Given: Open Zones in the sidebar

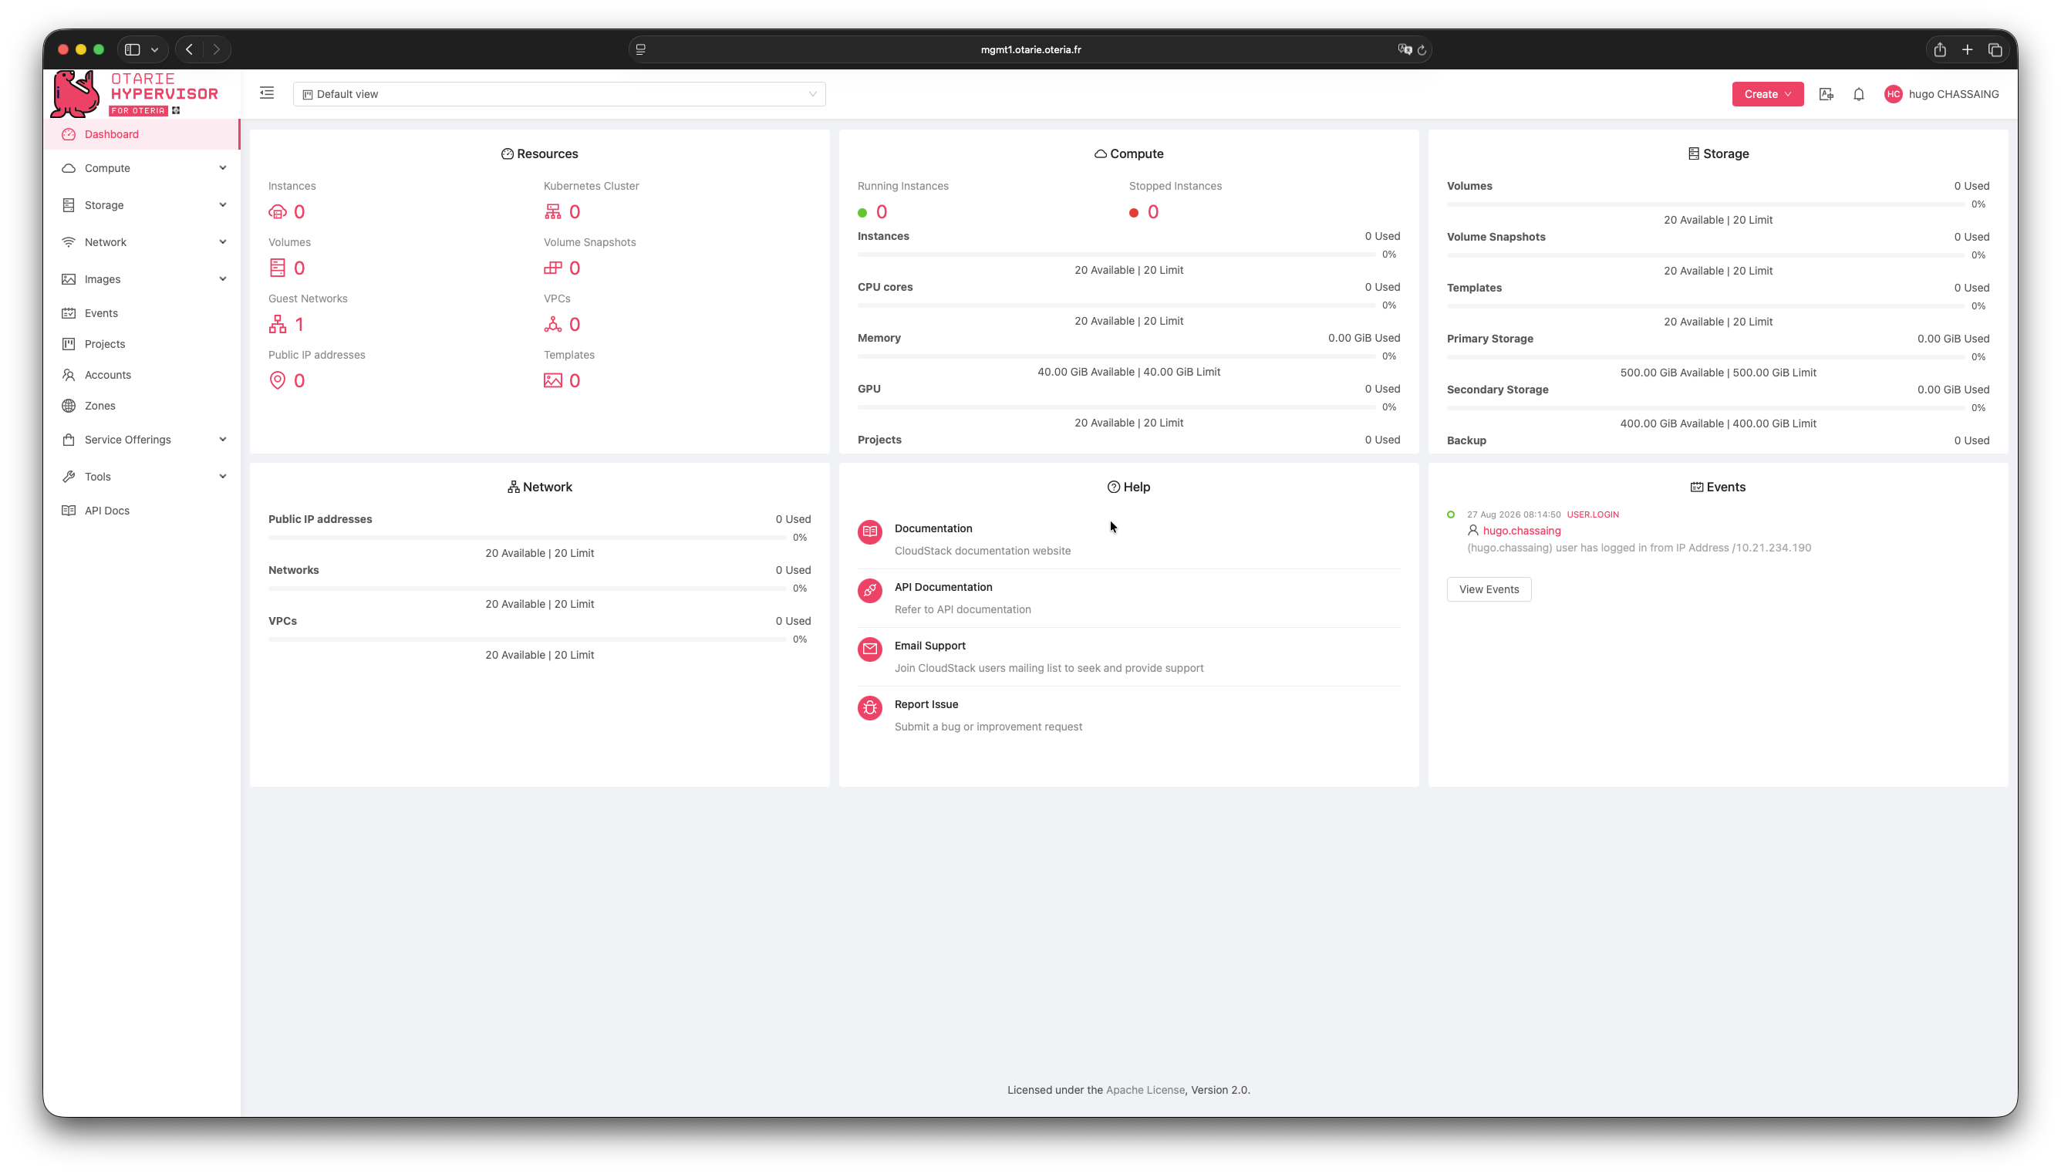Looking at the screenshot, I should click(x=143, y=407).
